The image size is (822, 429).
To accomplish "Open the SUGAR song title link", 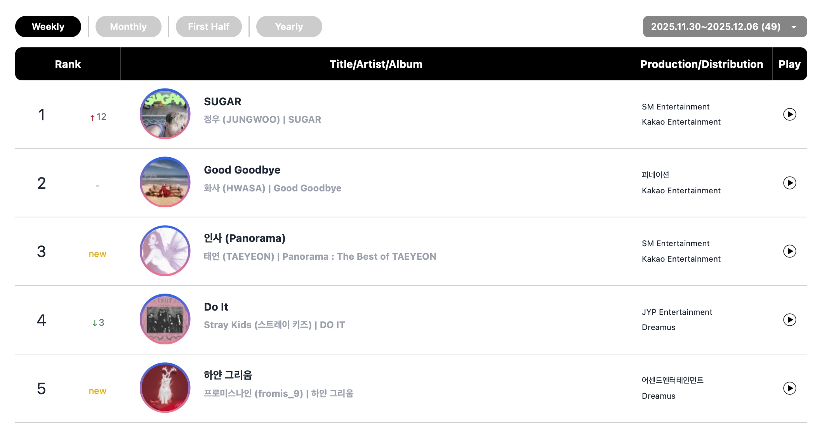I will click(x=222, y=102).
